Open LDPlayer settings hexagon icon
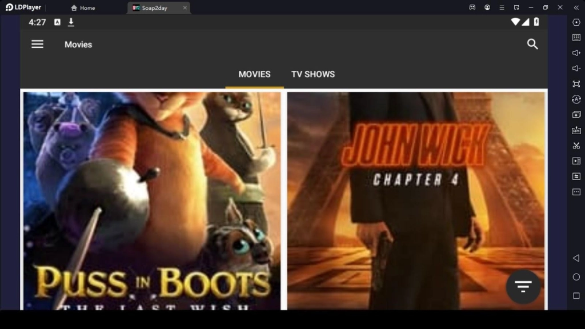Screen dimensions: 585x329 pos(576,22)
